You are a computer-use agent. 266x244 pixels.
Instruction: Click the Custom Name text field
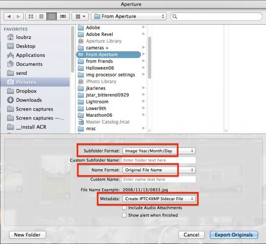click(159, 179)
